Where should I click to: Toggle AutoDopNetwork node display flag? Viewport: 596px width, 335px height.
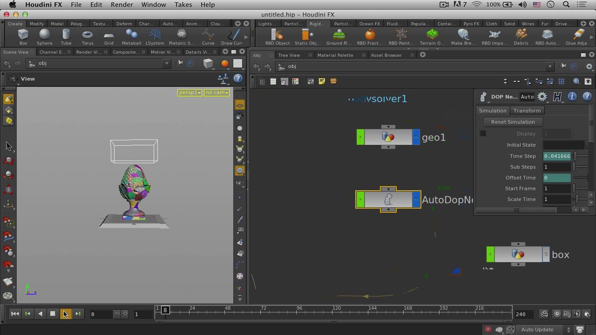416,200
